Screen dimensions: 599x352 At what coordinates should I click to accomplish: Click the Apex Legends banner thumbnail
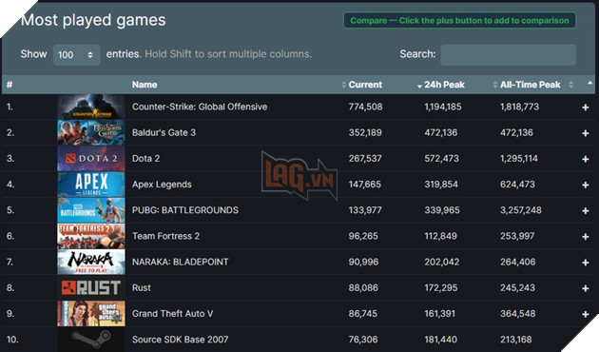pos(91,185)
